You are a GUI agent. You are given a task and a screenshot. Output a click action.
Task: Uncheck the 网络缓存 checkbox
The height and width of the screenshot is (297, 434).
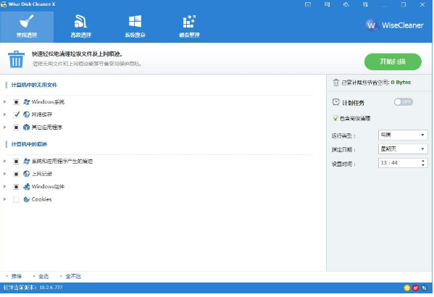[16, 114]
